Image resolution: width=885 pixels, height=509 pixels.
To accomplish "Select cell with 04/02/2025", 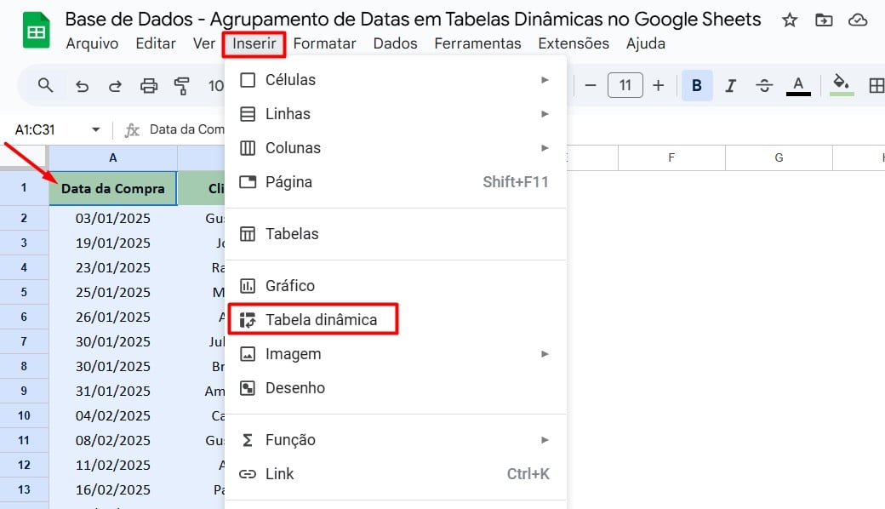I will tap(113, 415).
